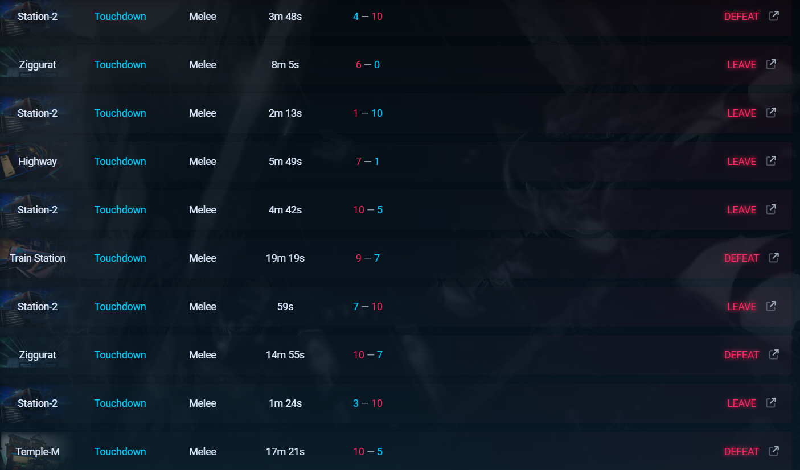Click external link icon on the 59s match

(770, 306)
